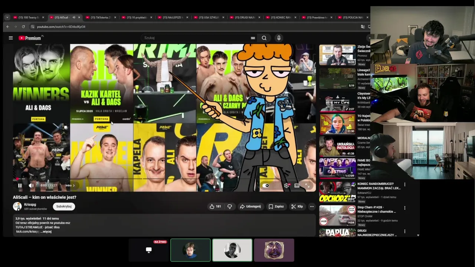Click the magnifier search button
The width and height of the screenshot is (475, 267).
(x=264, y=38)
